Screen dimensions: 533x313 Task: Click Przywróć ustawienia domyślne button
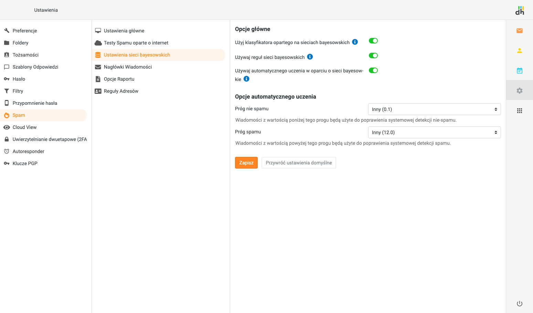tap(299, 163)
